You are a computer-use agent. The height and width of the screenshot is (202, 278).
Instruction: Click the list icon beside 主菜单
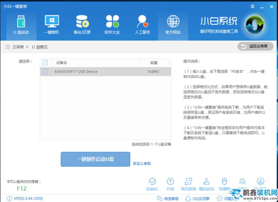7,47
